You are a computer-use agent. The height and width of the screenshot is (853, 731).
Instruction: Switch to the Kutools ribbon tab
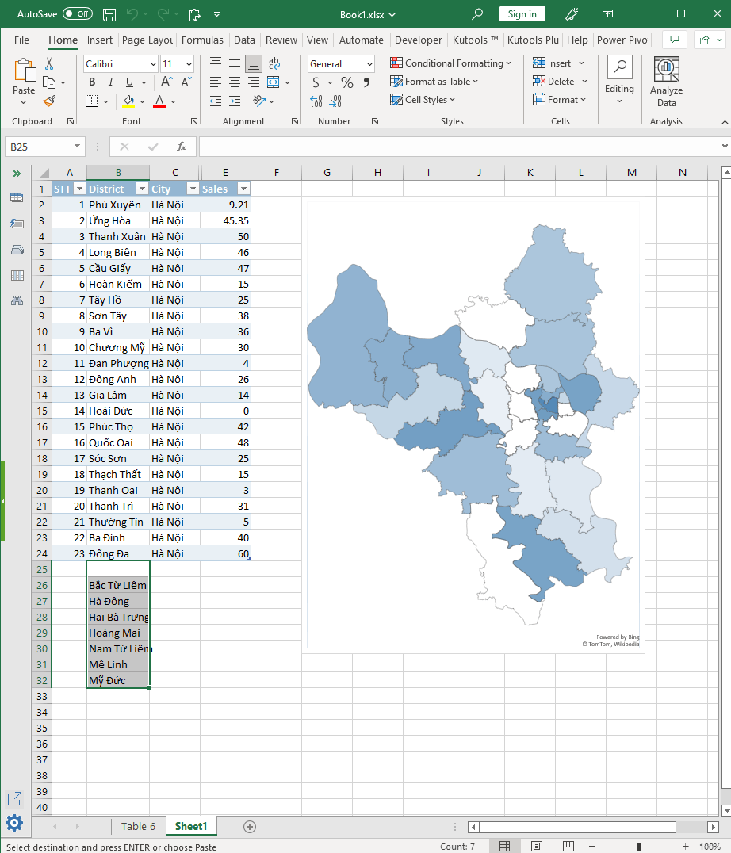(475, 40)
